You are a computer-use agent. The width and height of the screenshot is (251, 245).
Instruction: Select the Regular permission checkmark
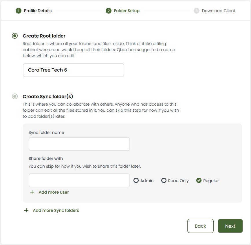point(199,180)
